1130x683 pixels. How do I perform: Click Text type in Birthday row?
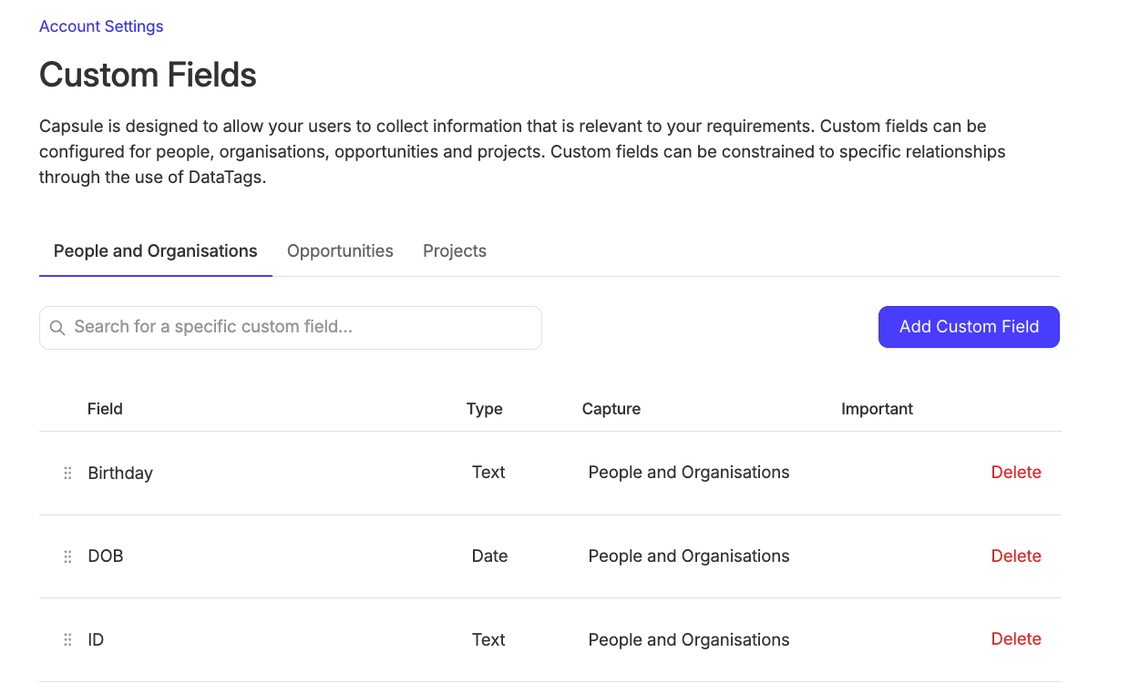point(488,473)
